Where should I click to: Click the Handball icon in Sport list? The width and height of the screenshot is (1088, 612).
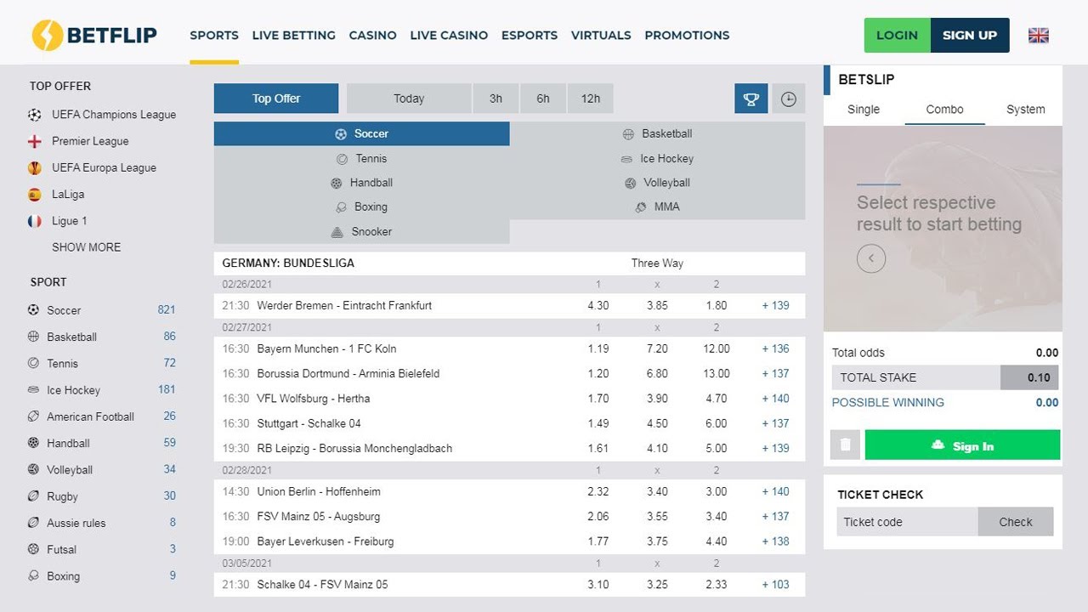point(34,443)
